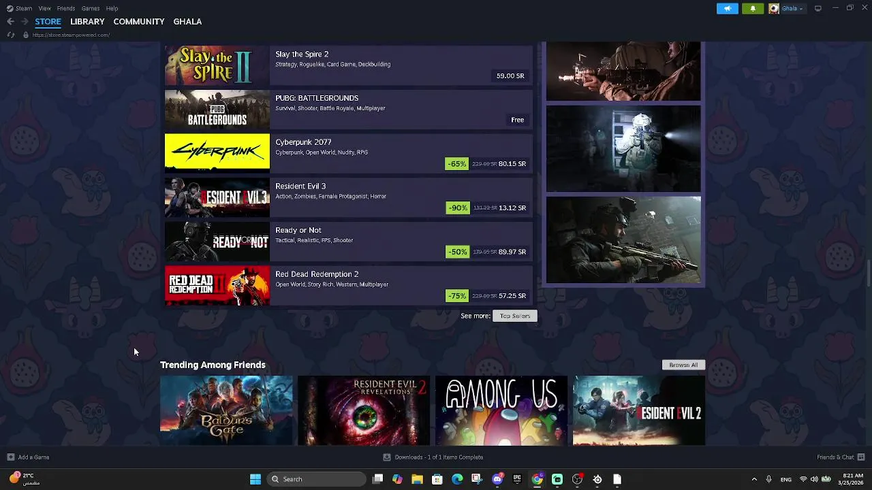Screen dimensions: 872x490
Task: Open the Friends menu
Action: 66,8
